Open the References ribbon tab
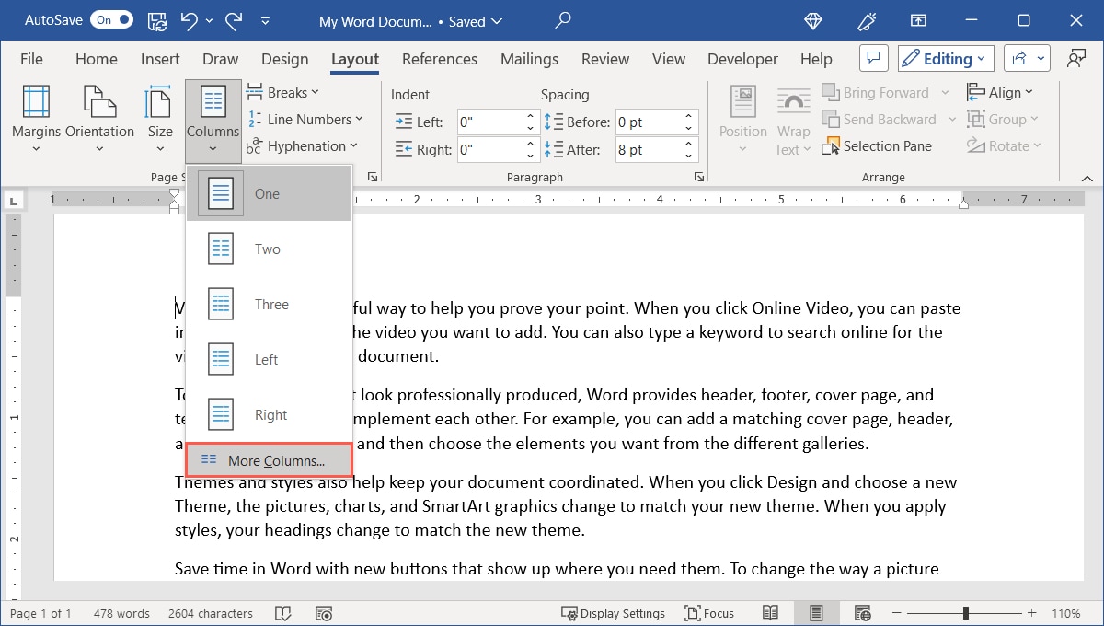 [439, 58]
